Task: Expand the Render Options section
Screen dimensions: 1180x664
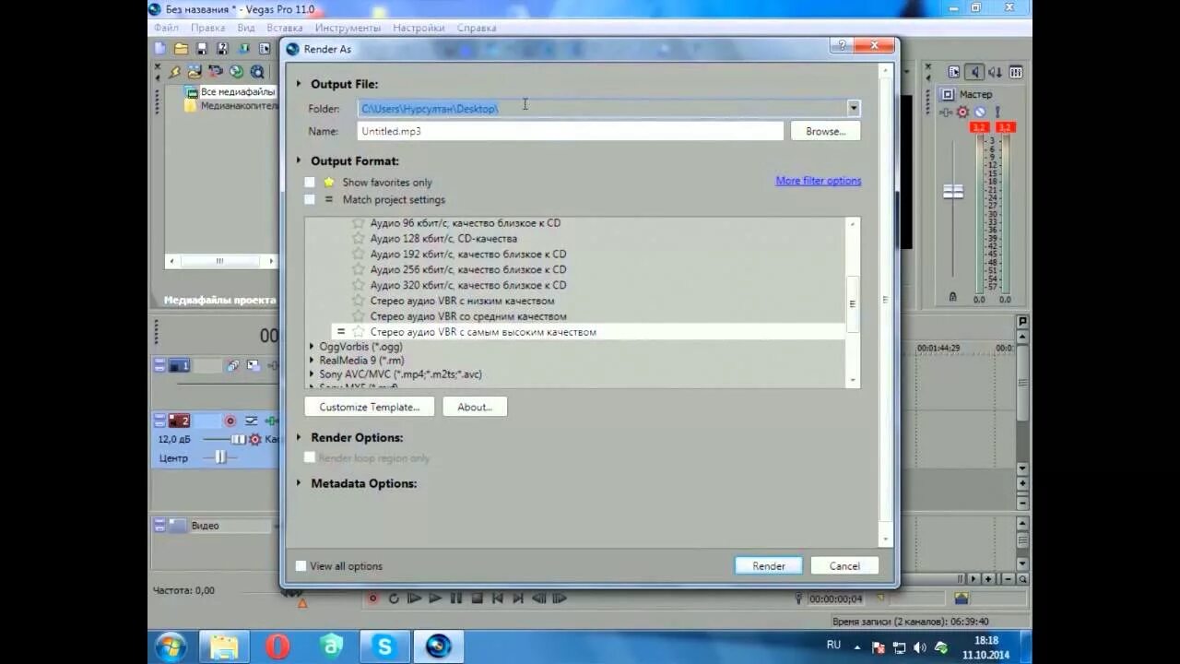Action: (299, 437)
